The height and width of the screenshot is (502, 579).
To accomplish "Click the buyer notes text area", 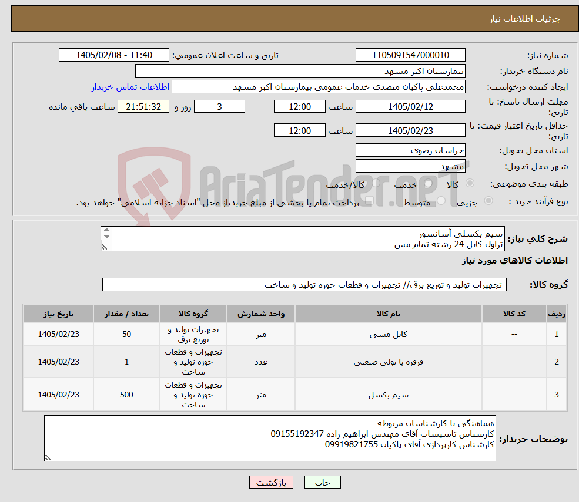I will [x=270, y=438].
